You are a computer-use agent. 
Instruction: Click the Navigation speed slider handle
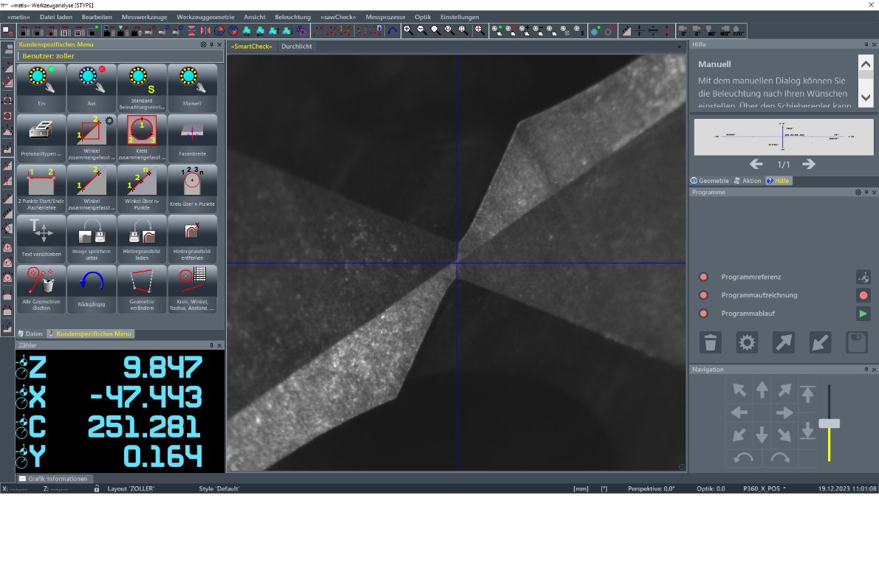(x=829, y=424)
